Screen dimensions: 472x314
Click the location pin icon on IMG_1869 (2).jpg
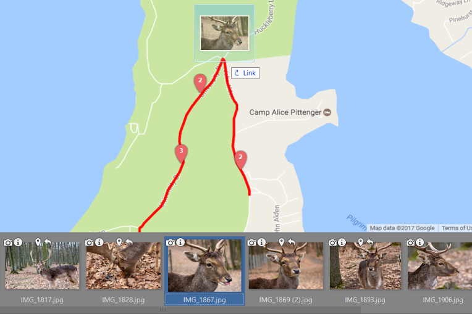tap(282, 242)
